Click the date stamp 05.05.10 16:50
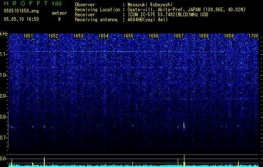Viewport: 263px width, 167px height. point(21,19)
